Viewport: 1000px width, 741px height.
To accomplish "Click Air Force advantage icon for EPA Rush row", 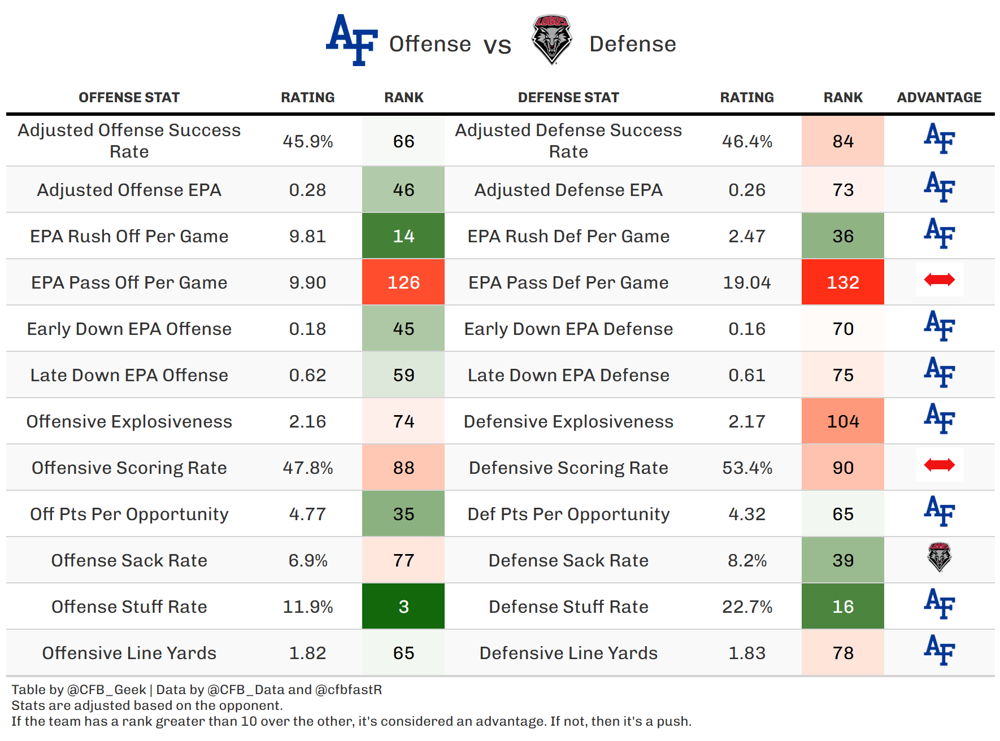I will 939,233.
